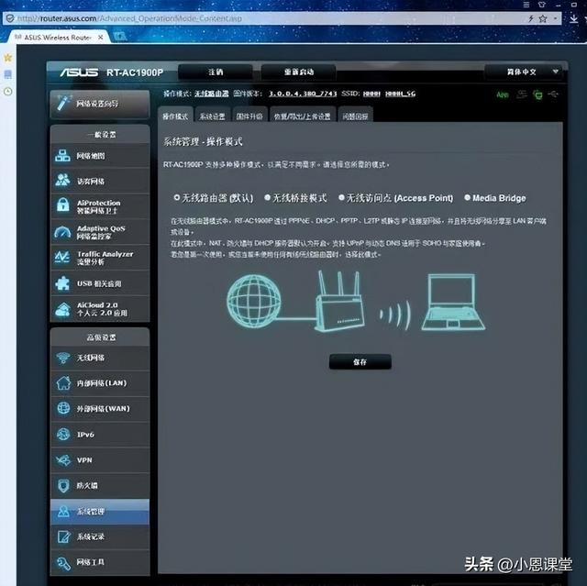Screen dimensions: 587x586
Task: Open Traffic Analyzer 流量分析 icon
Action: coord(62,257)
